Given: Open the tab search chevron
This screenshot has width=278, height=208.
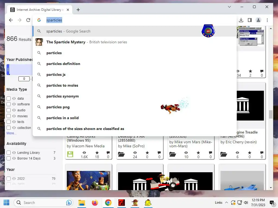Looking at the screenshot, I should point(229,7).
